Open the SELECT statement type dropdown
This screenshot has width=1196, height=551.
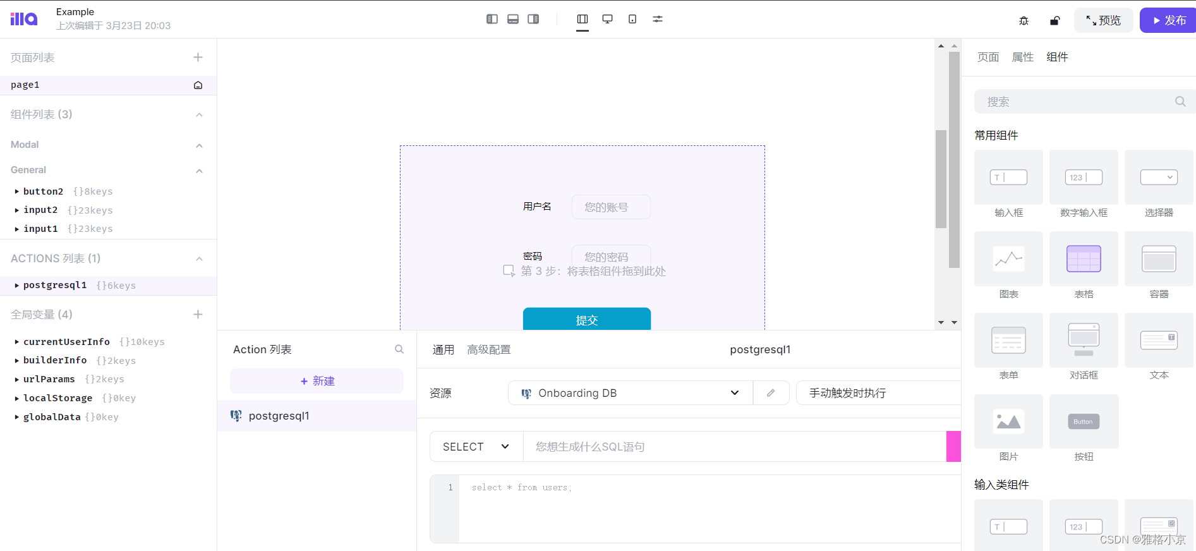(476, 447)
